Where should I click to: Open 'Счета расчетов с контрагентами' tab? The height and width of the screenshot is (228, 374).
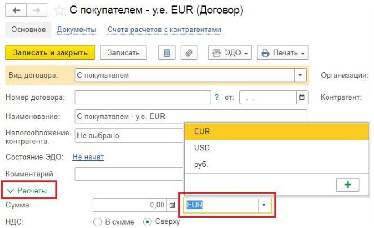(164, 29)
